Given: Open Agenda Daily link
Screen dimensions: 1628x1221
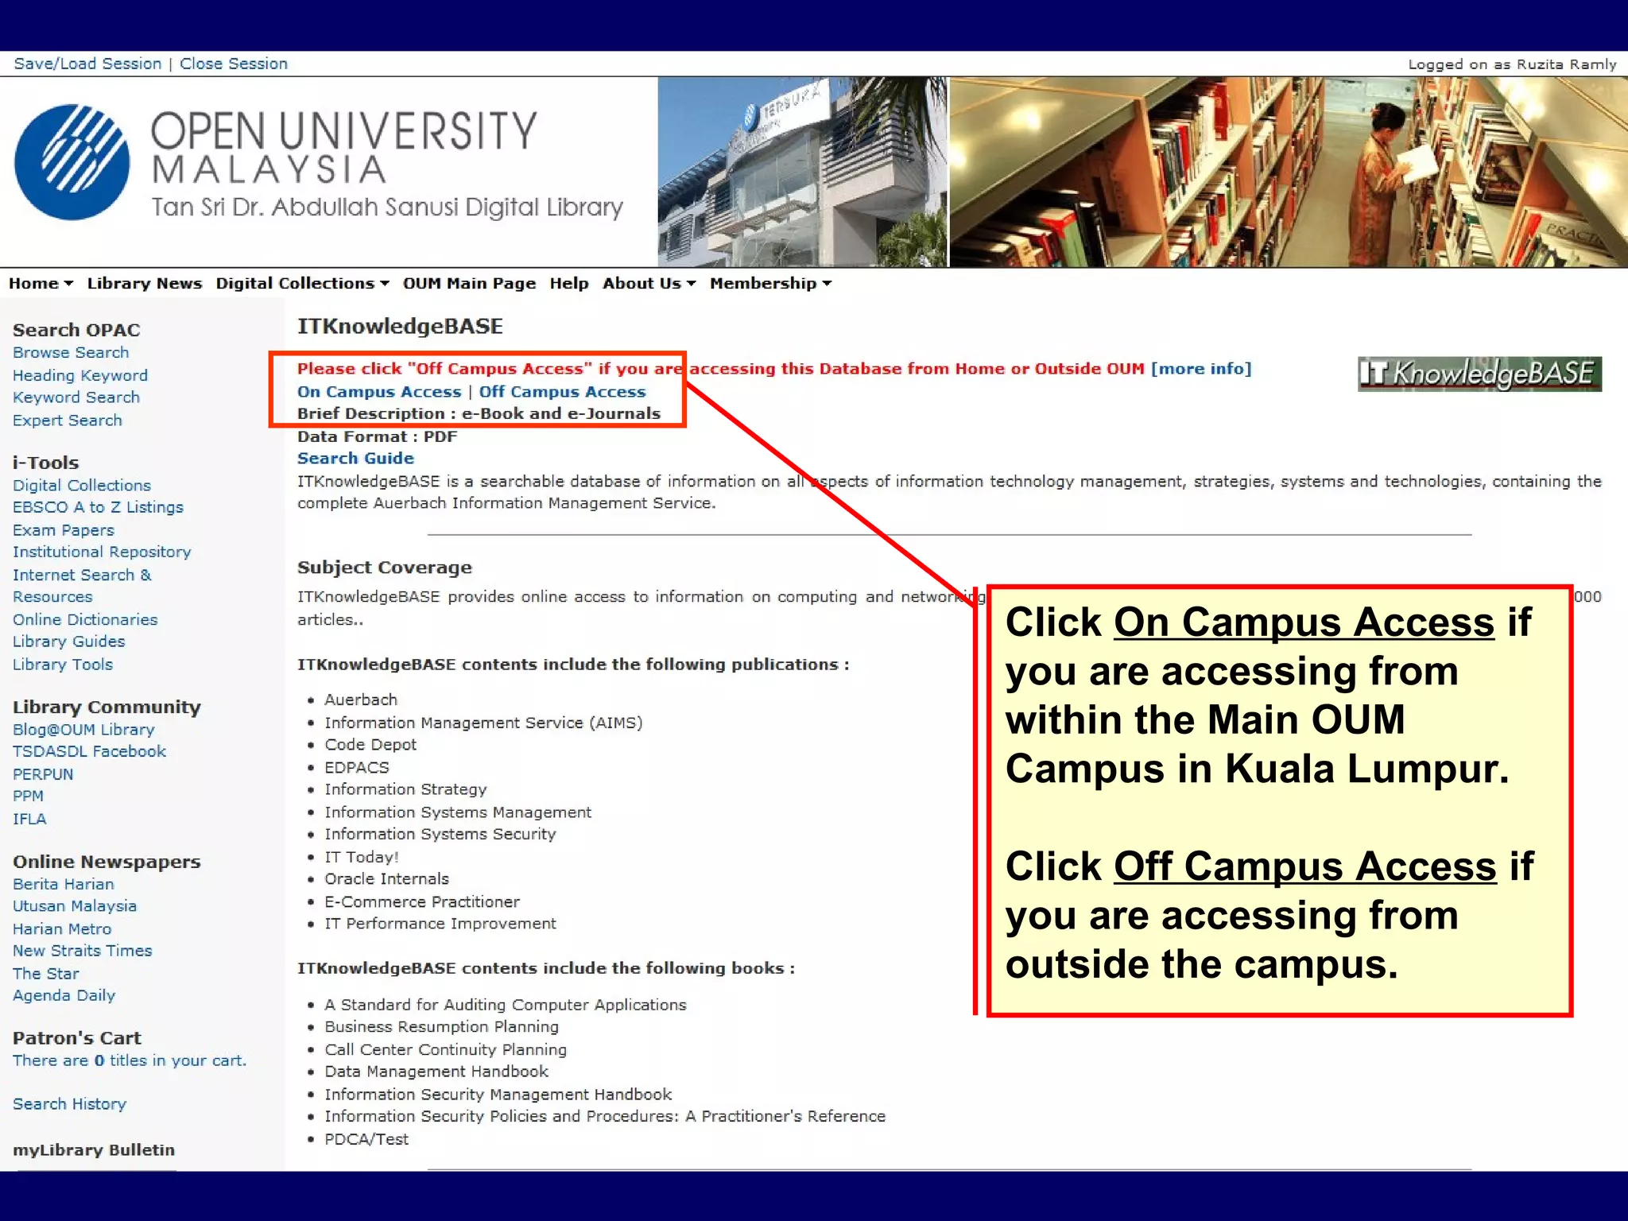Looking at the screenshot, I should (64, 995).
